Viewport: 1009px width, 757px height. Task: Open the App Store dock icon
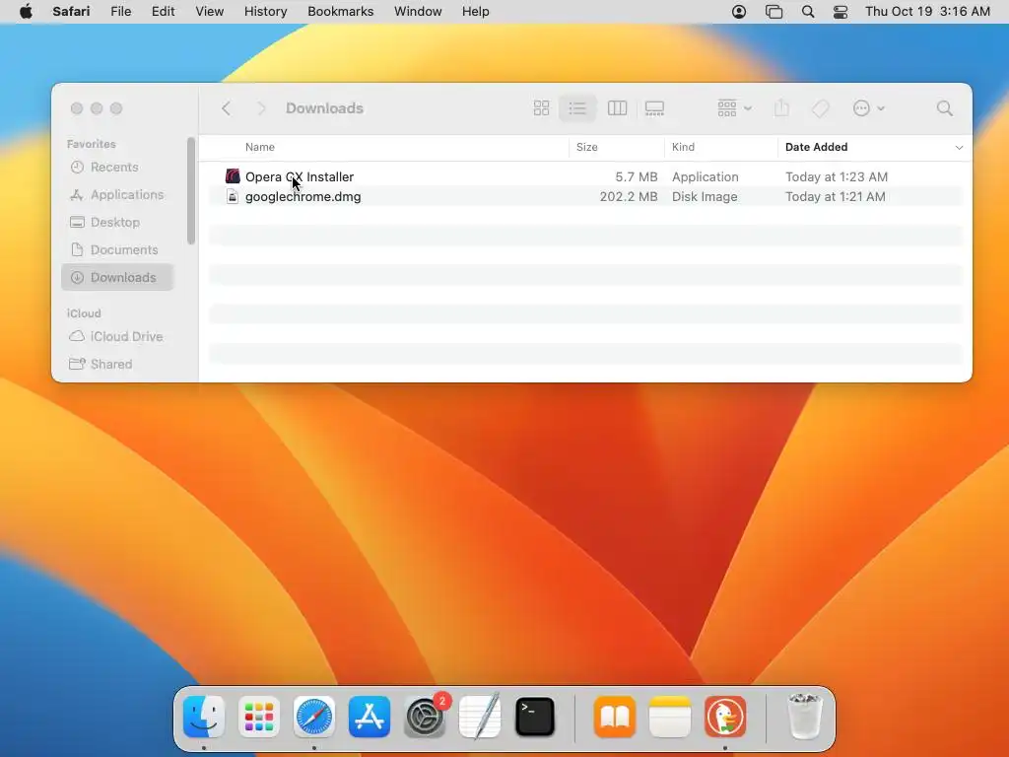coord(370,717)
